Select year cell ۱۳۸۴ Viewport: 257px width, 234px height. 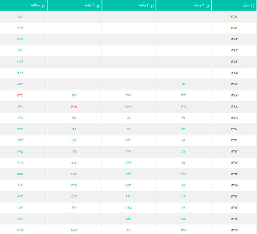[x=234, y=62]
